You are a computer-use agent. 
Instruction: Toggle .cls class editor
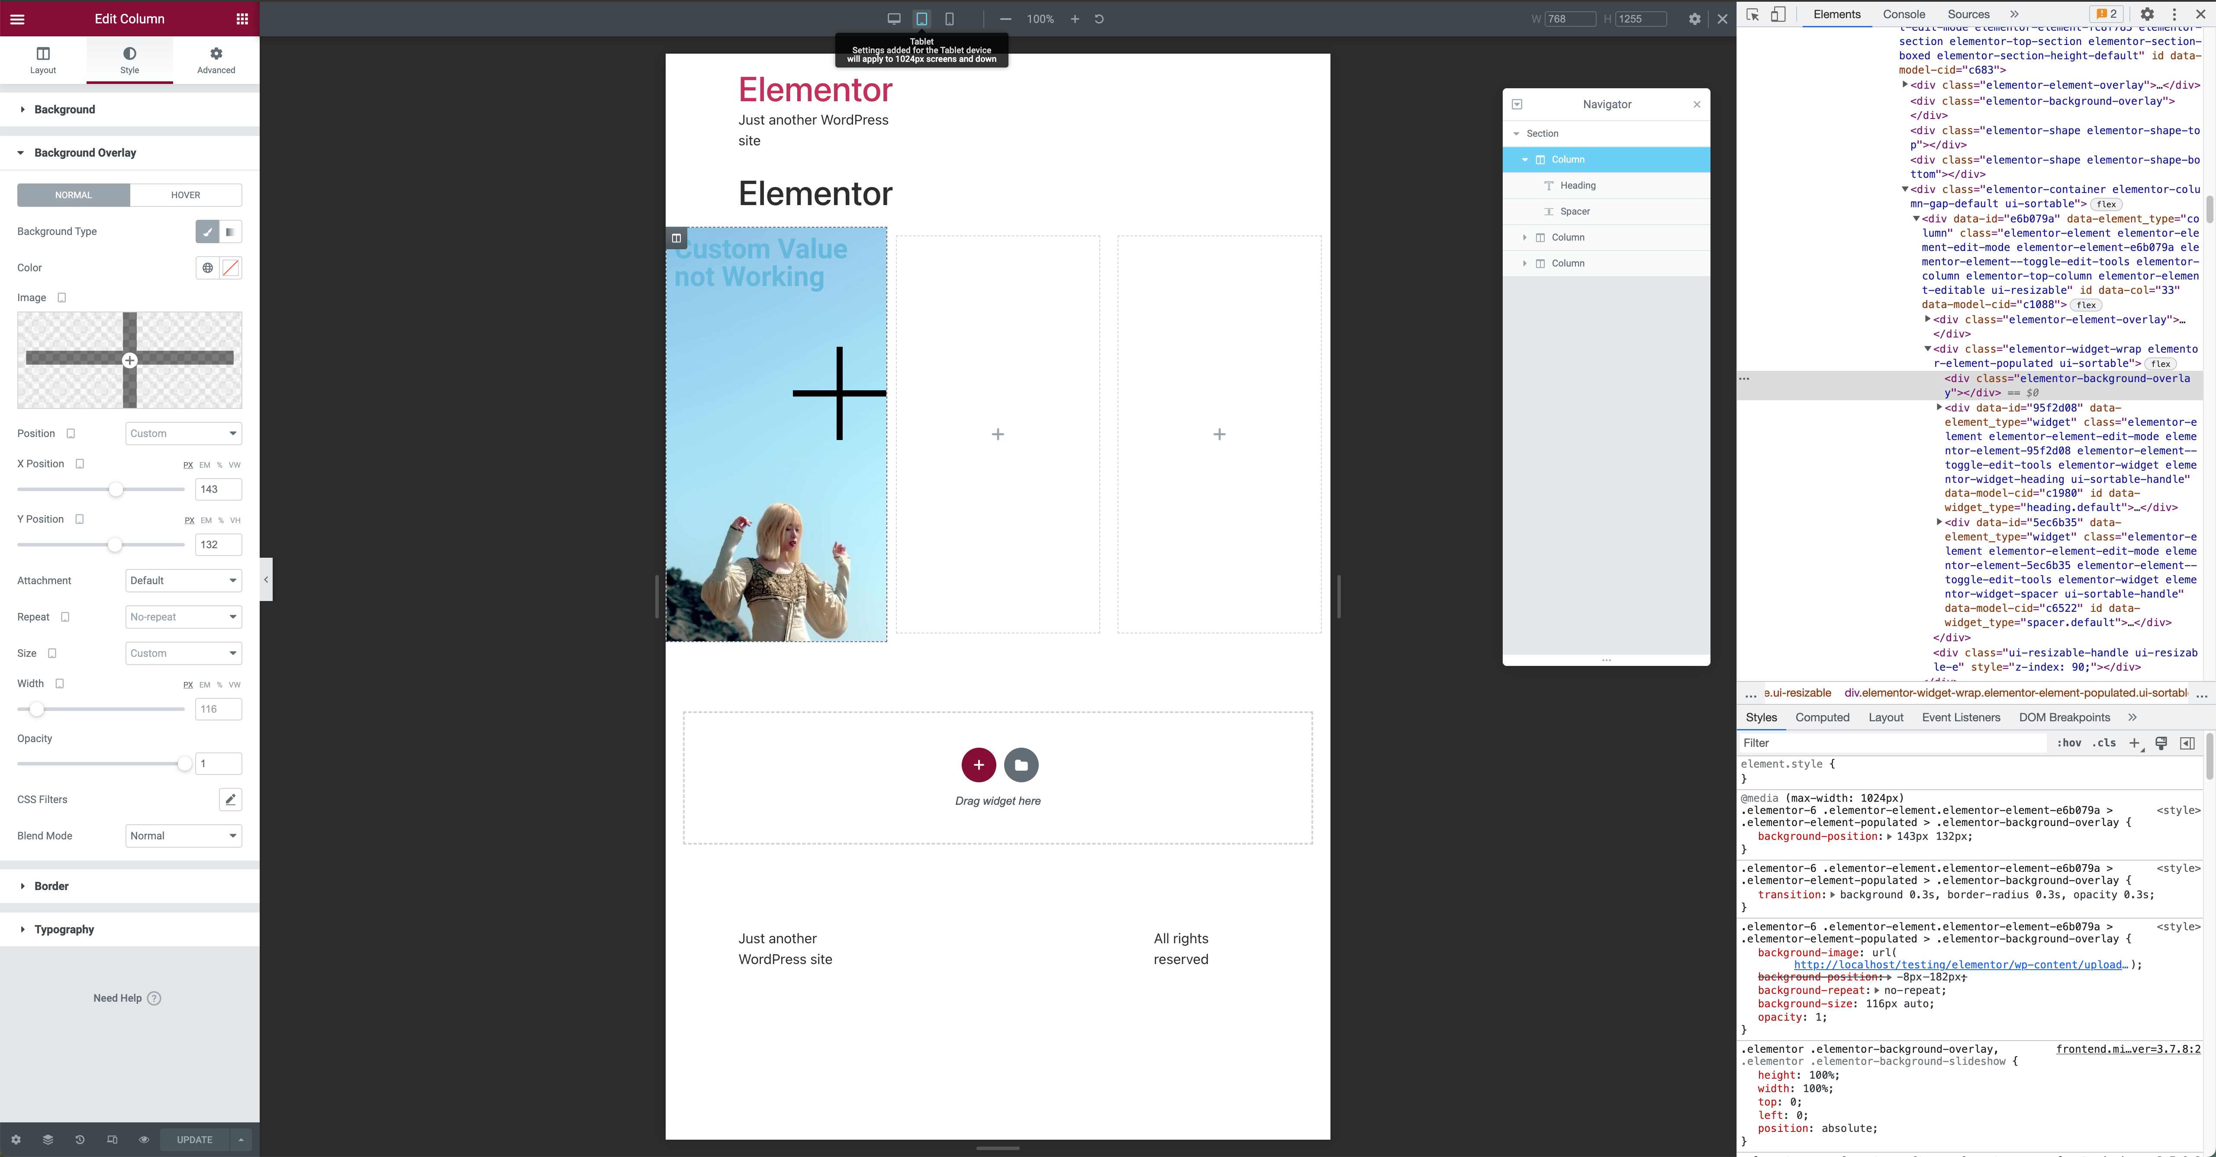click(2104, 743)
